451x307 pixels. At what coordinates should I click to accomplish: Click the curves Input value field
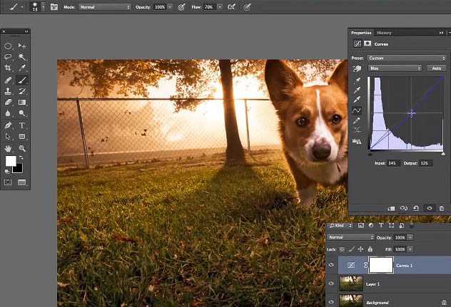click(x=393, y=164)
